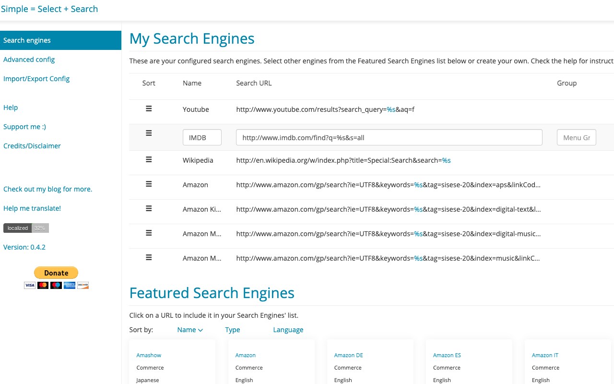Screen dimensions: 614x384
Task: Open Import/Export Config page
Action: 36,79
